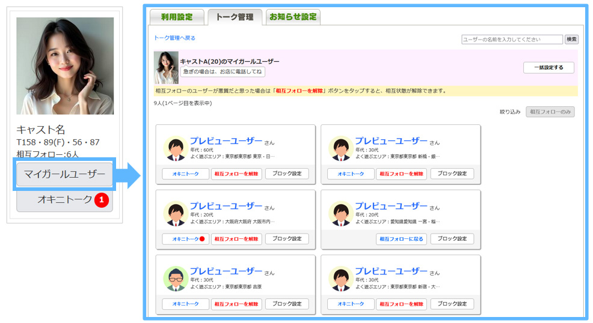Viewport: 593px width, 323px height.
Task: Click 相互フォローになる for the 愛知県 user
Action: click(x=401, y=239)
